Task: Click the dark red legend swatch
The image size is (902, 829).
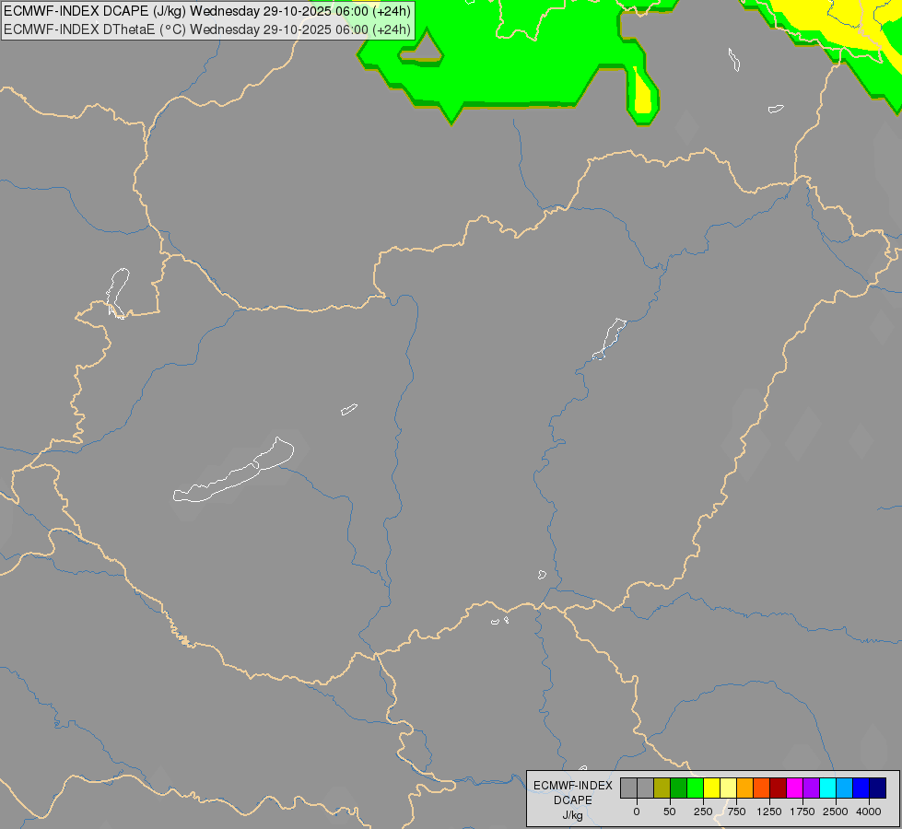Action: pyautogui.click(x=779, y=788)
